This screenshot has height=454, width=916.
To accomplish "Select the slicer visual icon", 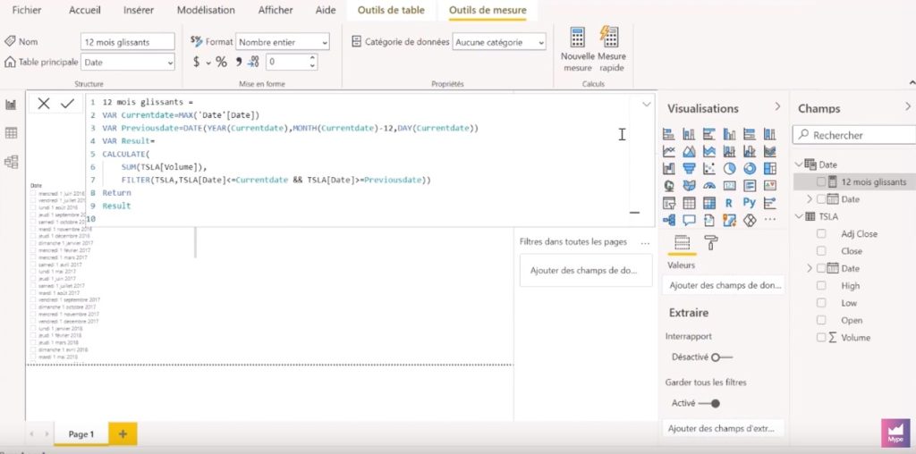I will click(669, 203).
